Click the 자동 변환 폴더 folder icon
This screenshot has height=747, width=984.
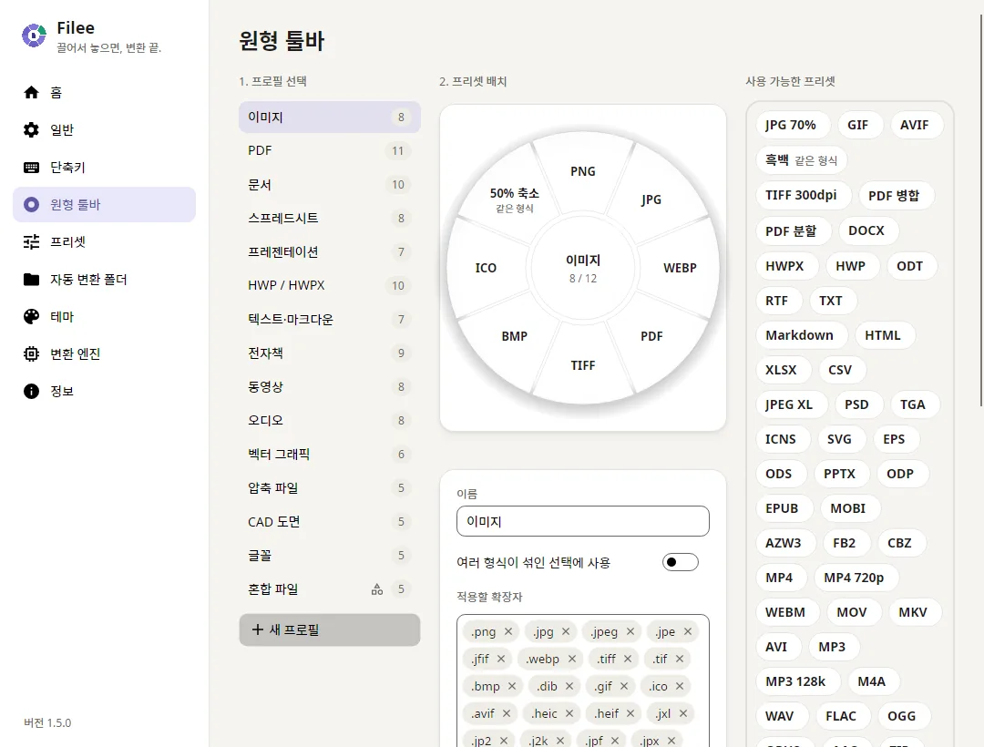[31, 279]
